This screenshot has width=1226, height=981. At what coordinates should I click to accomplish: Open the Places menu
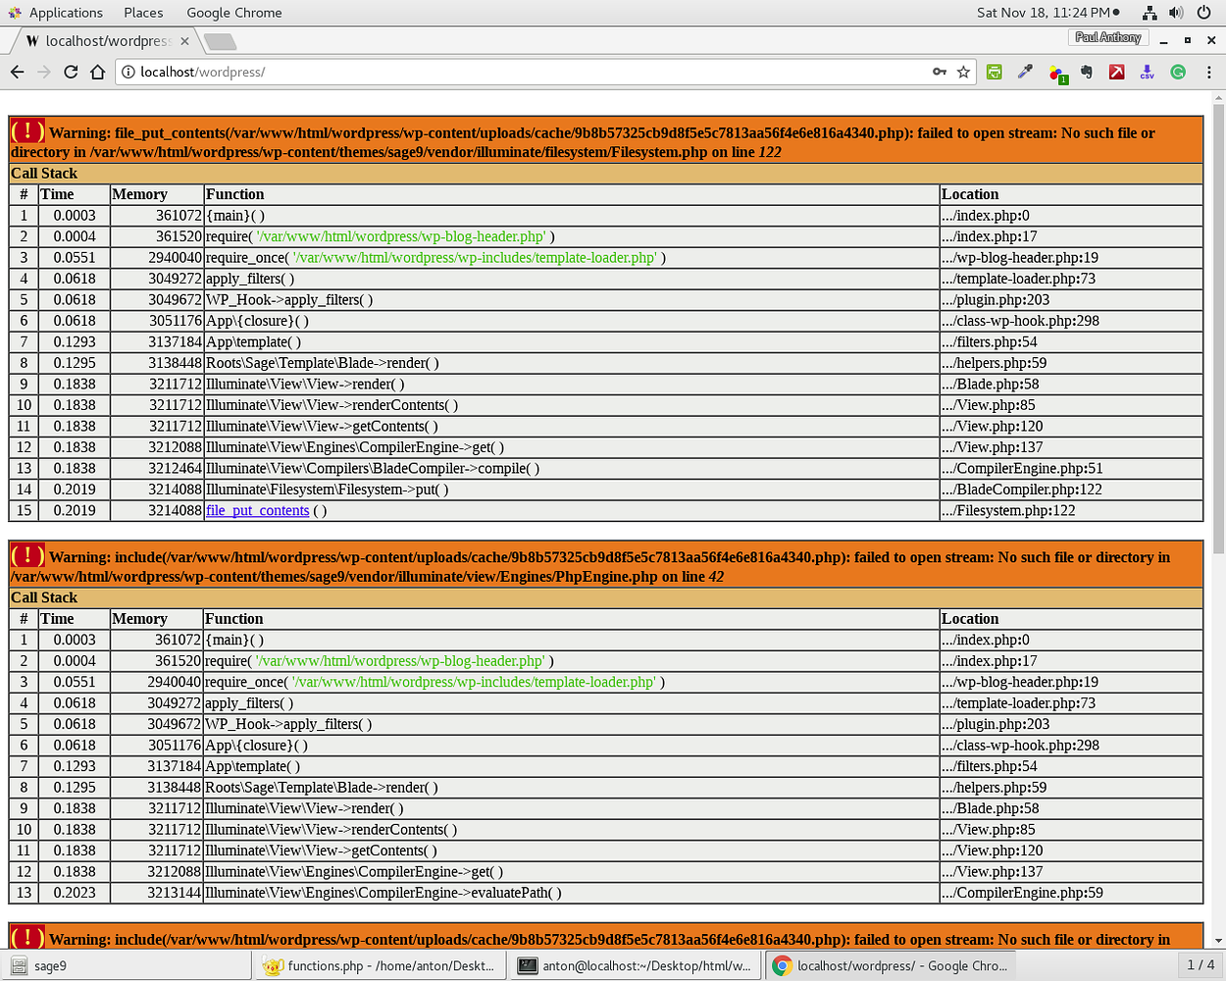(143, 13)
